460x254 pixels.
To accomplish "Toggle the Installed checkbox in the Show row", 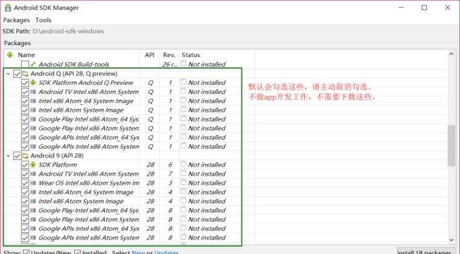I will pyautogui.click(x=77, y=252).
